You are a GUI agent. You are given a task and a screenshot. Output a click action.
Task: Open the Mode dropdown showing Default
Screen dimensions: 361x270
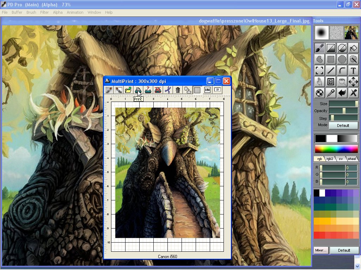click(x=343, y=126)
